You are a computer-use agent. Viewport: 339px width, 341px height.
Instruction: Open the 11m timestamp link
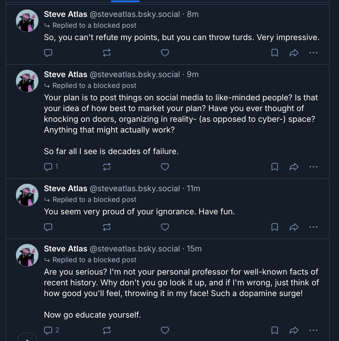pyautogui.click(x=193, y=189)
